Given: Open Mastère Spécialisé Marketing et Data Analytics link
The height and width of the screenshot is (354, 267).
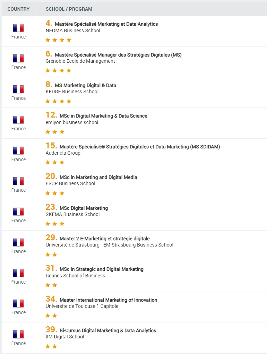Looking at the screenshot, I should tap(106, 24).
